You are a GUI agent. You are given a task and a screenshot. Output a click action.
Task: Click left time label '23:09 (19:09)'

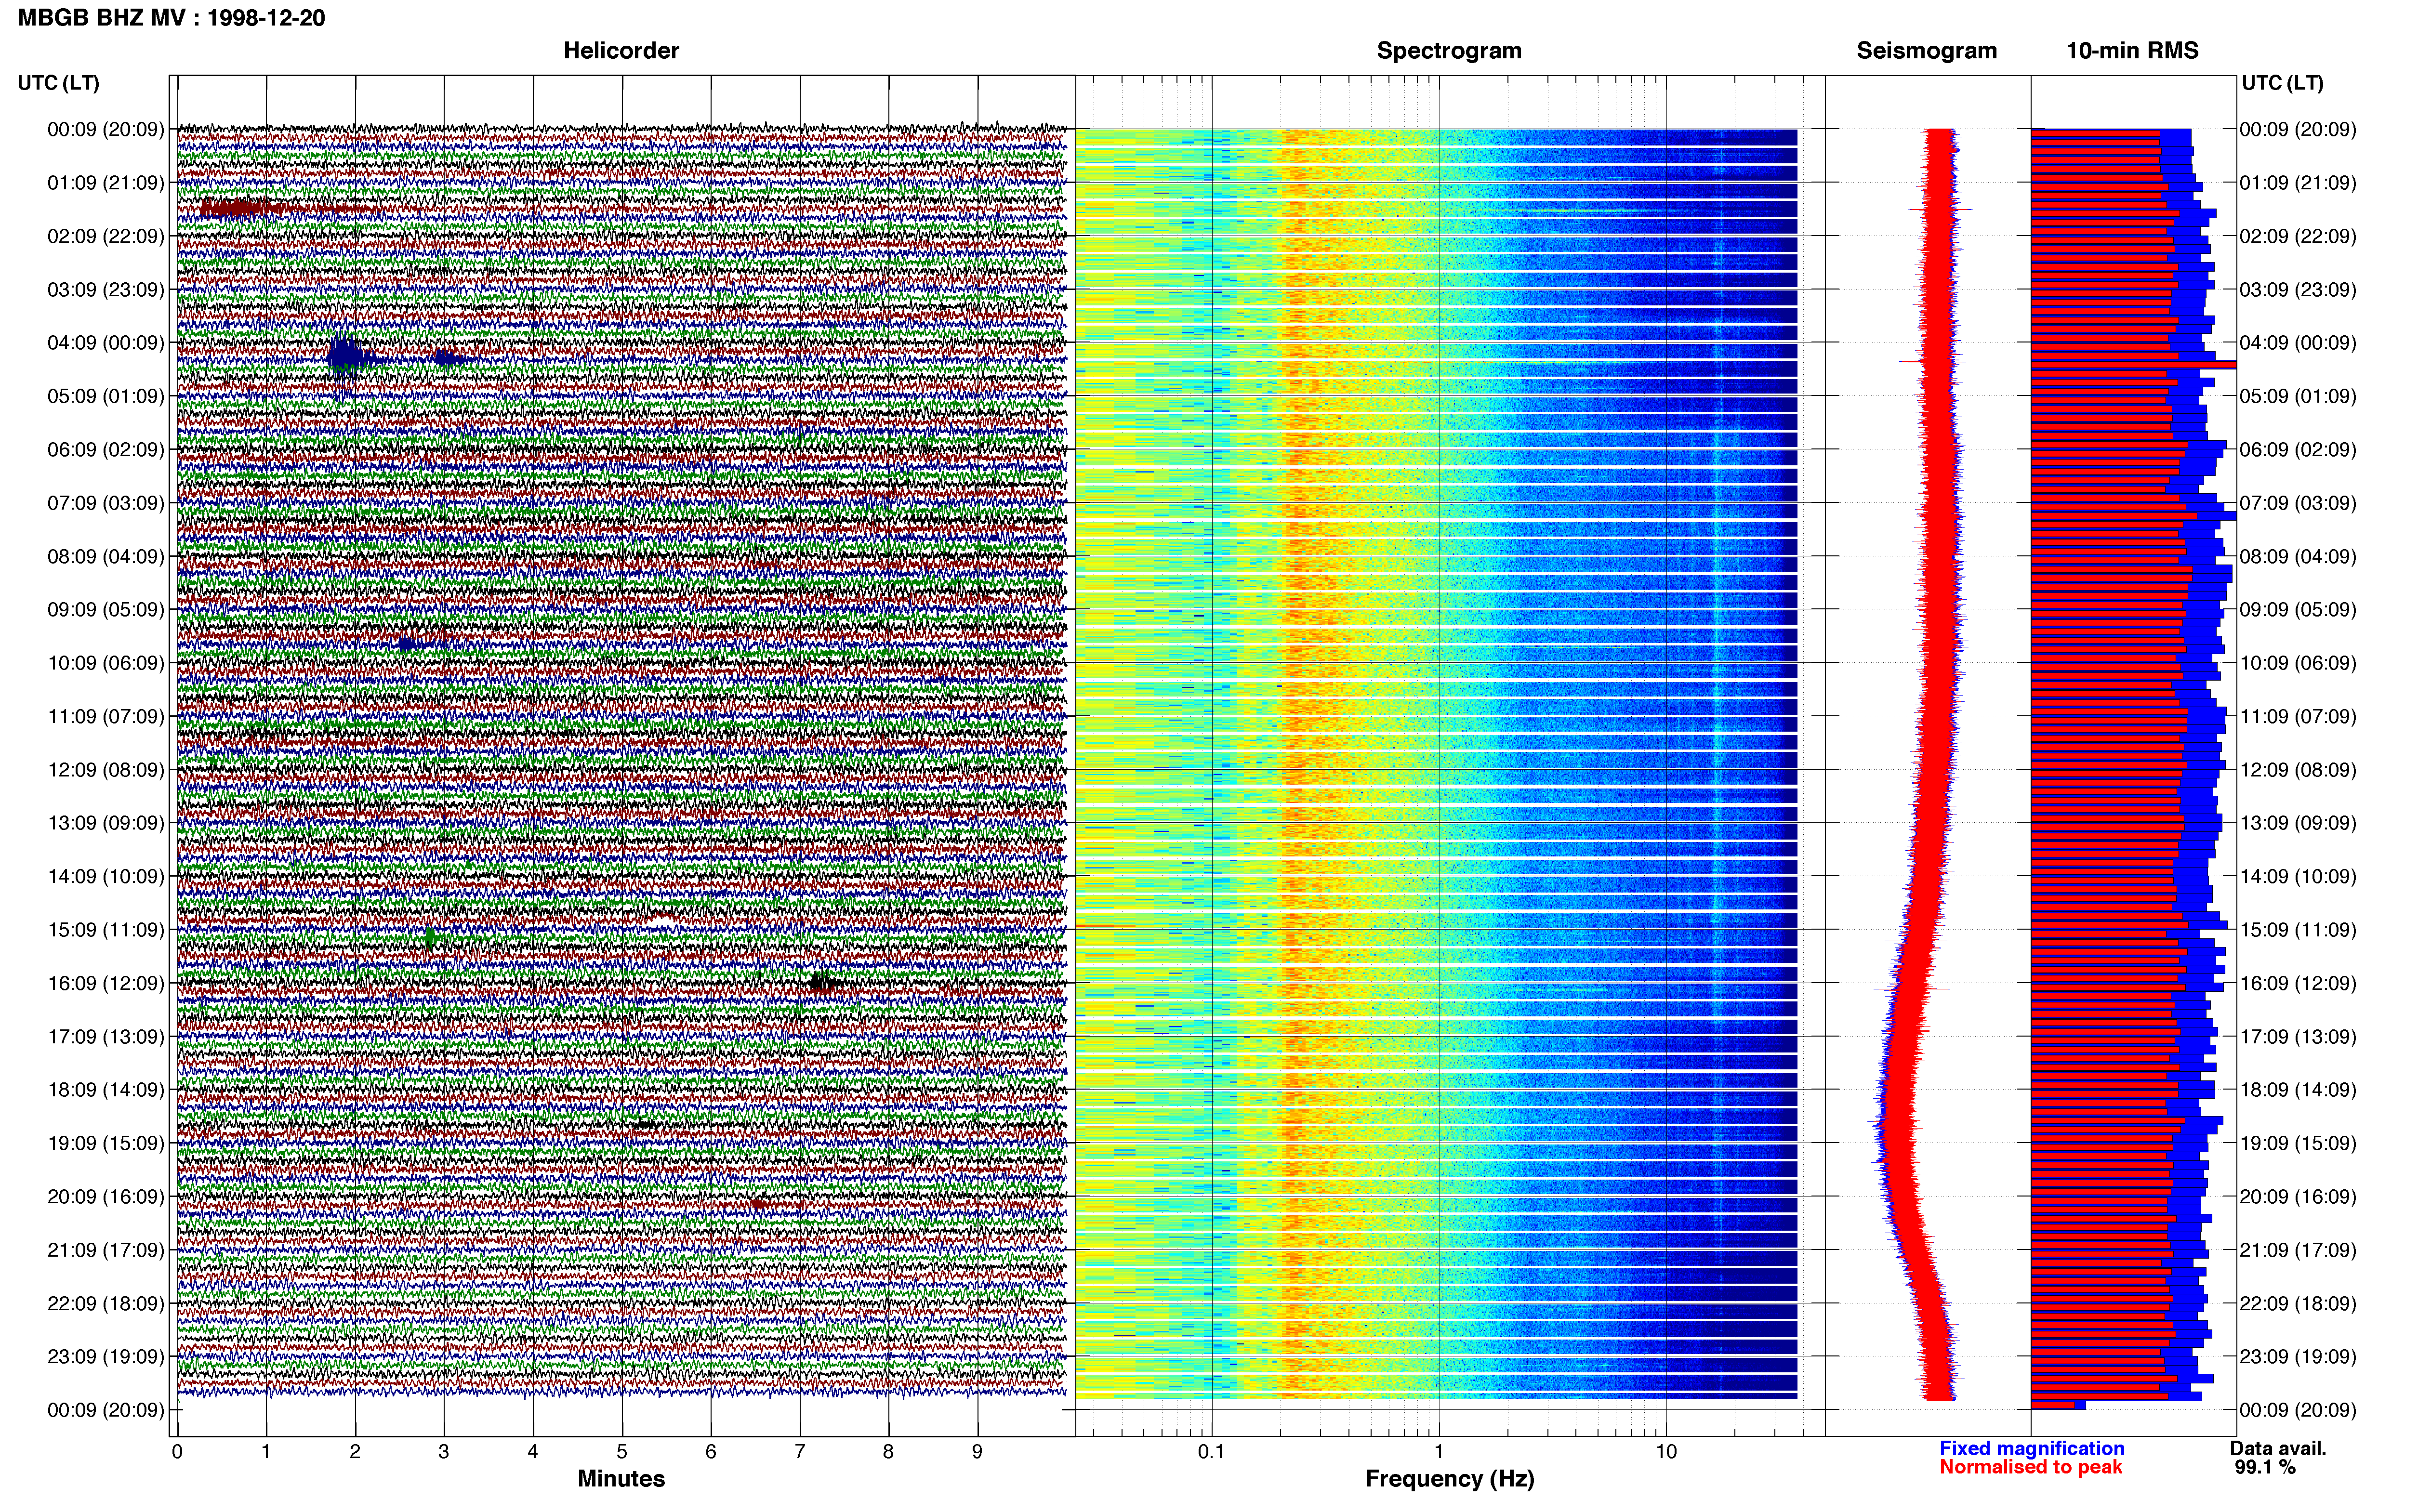[106, 1356]
